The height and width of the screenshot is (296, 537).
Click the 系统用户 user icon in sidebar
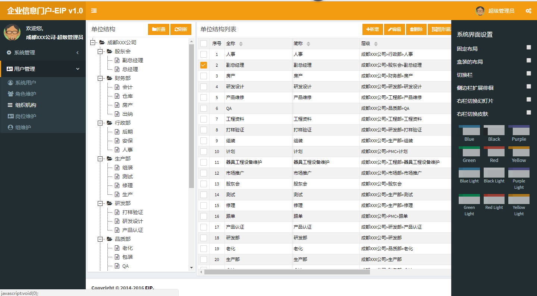[x=10, y=83]
